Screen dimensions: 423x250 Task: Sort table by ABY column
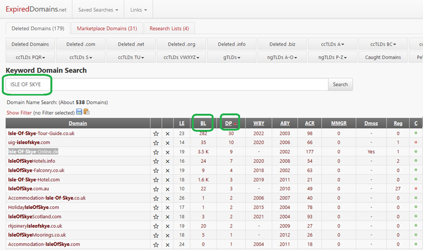pos(285,123)
